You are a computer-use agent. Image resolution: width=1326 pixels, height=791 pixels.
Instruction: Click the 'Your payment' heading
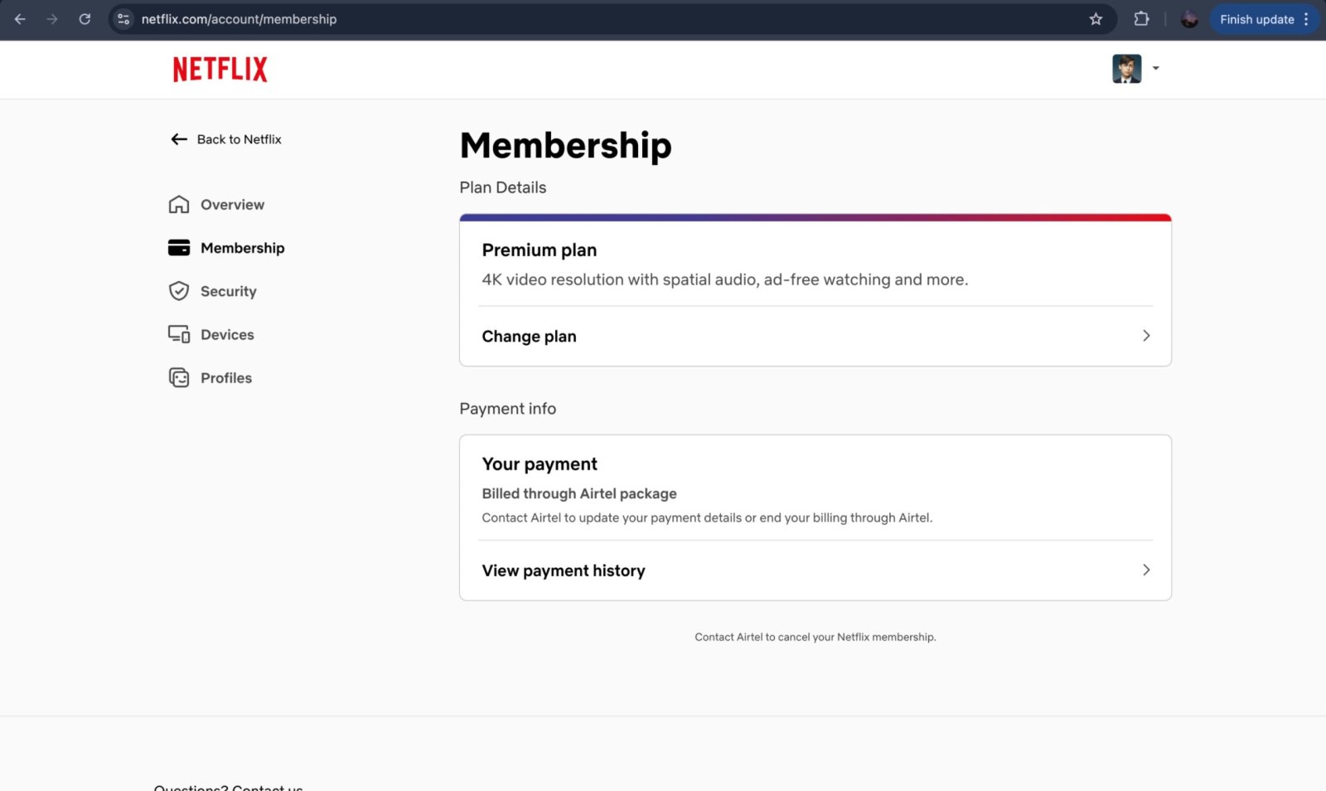tap(540, 464)
